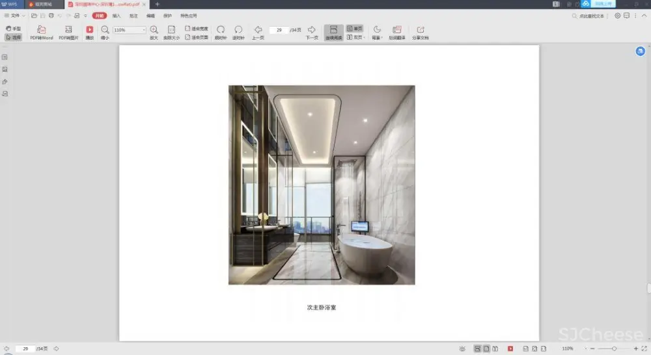Enable word translation (划词翻译)

click(x=397, y=33)
